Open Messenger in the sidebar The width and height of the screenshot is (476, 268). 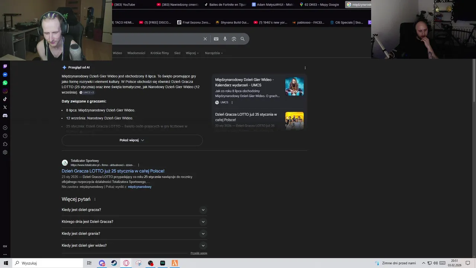point(5,74)
